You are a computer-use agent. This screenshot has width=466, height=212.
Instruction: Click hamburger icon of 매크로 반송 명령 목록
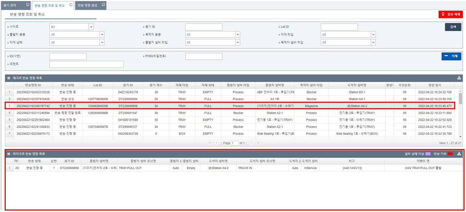coord(9,78)
